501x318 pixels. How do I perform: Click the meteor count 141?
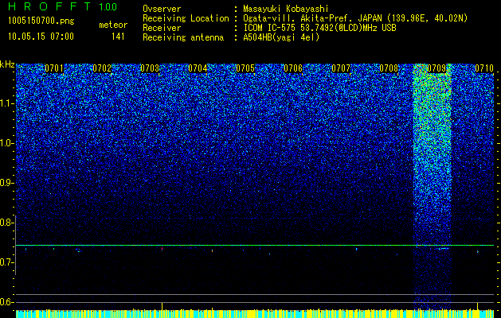pyautogui.click(x=118, y=37)
